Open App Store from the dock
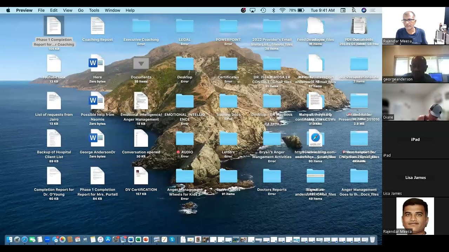Screen dimensions: 449x252 108,240
